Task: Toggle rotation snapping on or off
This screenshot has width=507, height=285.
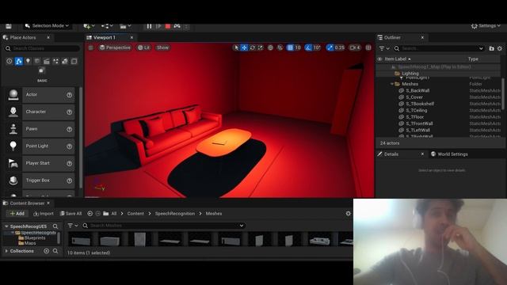Action: click(x=308, y=47)
